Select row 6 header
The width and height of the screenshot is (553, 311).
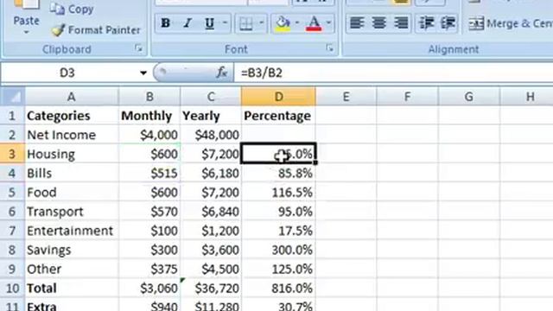(12, 212)
